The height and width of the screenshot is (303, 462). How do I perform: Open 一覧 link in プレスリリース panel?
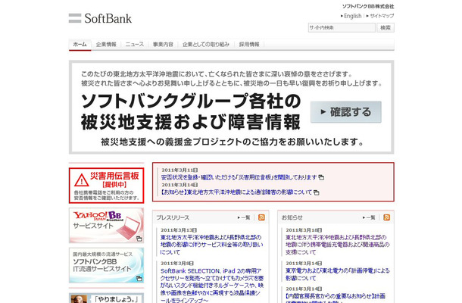pyautogui.click(x=244, y=217)
